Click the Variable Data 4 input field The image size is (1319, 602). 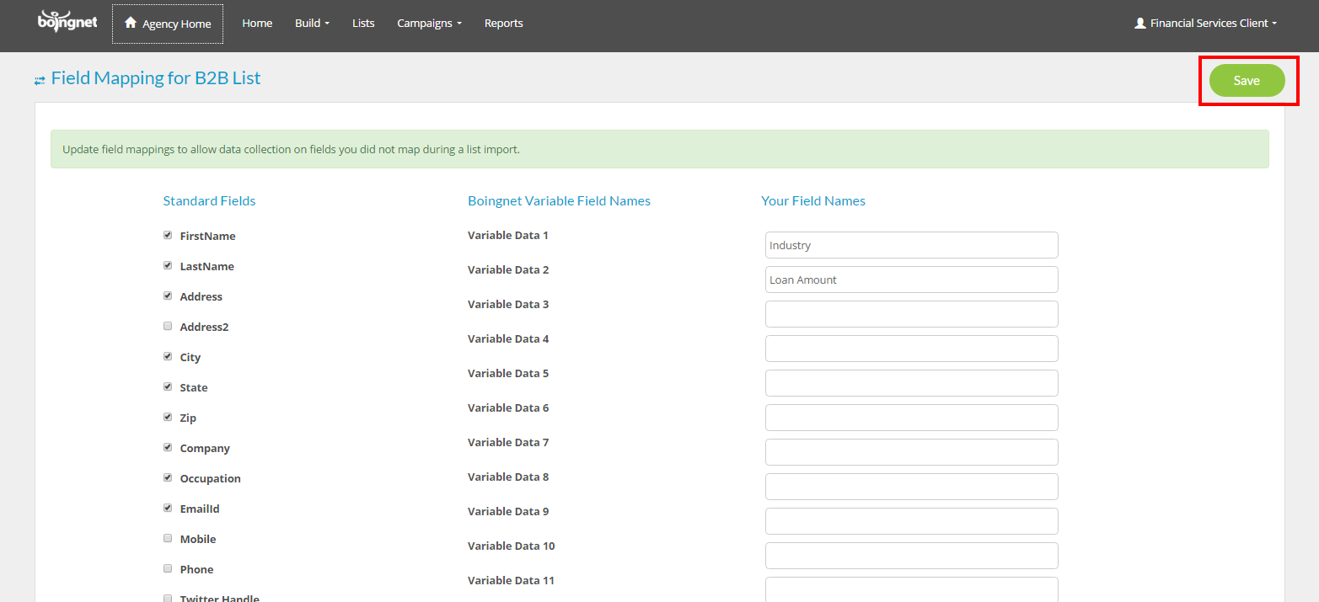[x=912, y=349]
